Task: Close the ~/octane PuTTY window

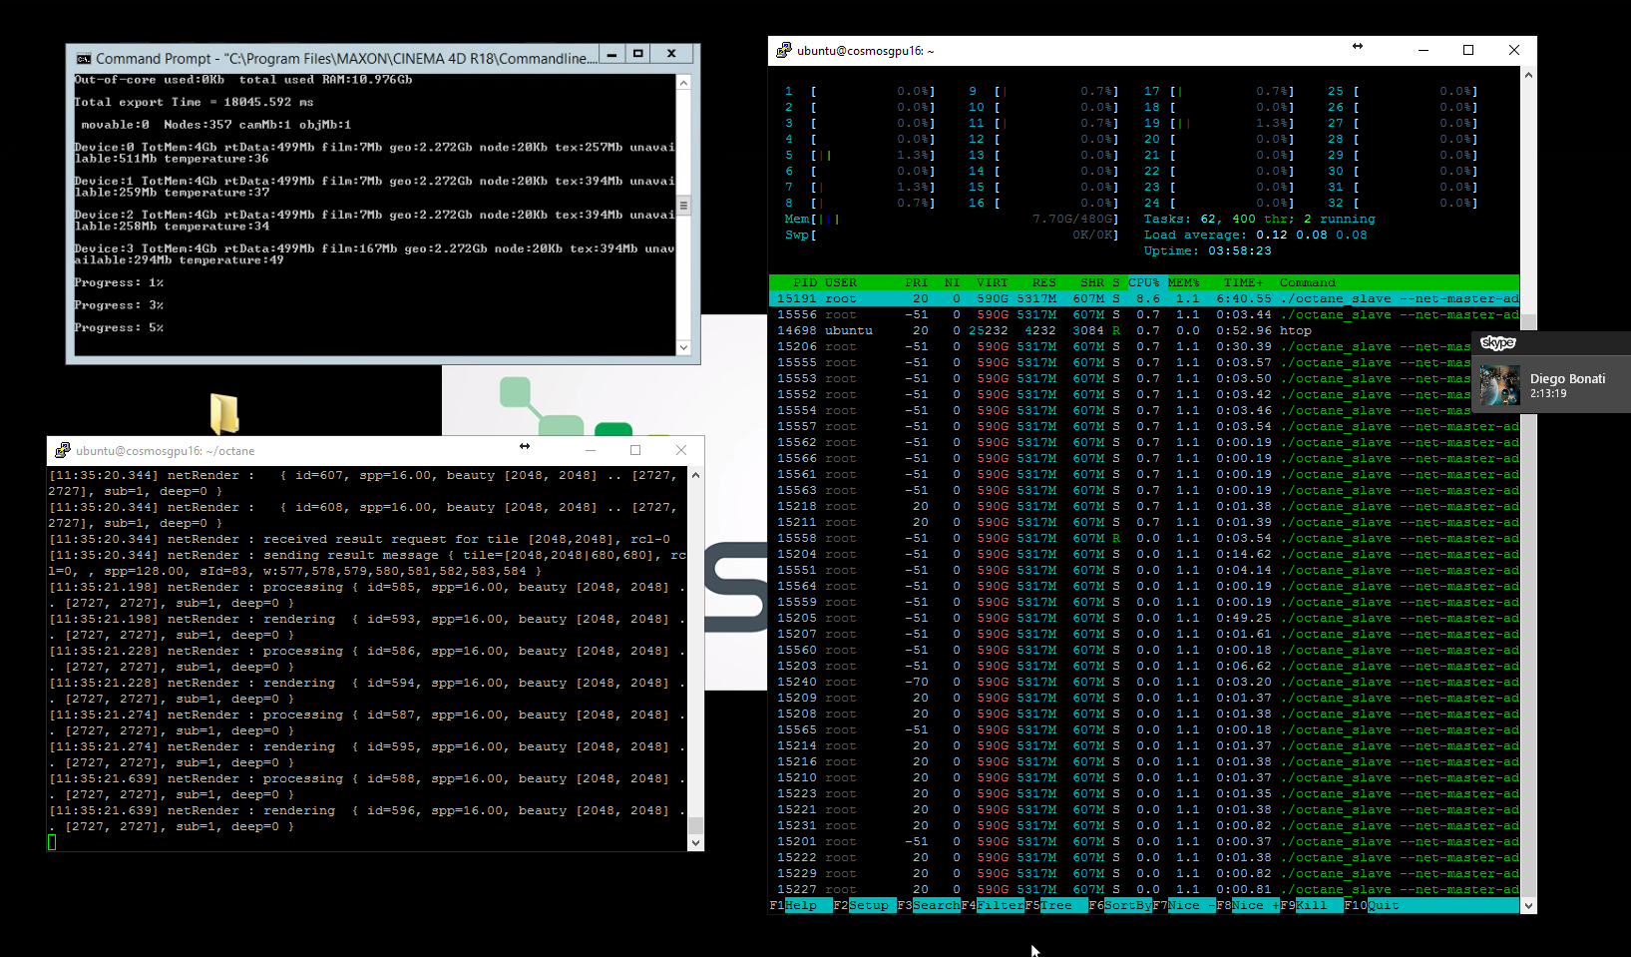Action: point(681,450)
